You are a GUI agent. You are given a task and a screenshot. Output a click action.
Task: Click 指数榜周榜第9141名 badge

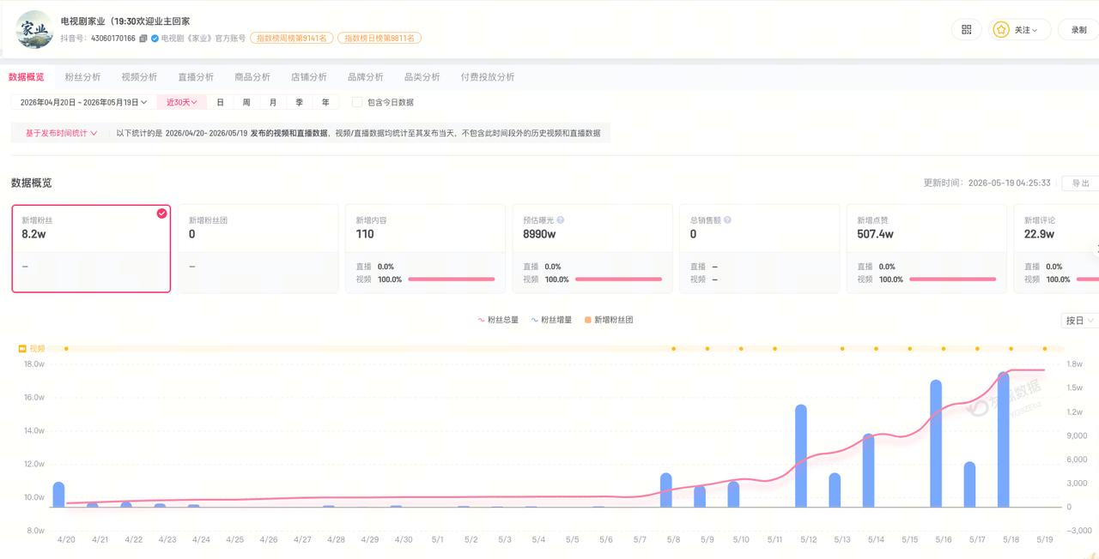tap(291, 39)
